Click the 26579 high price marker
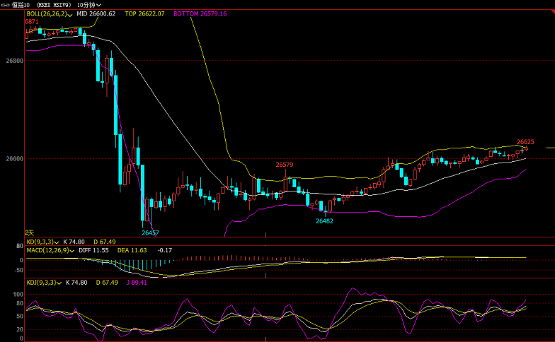This screenshot has height=342, width=555. click(x=284, y=165)
